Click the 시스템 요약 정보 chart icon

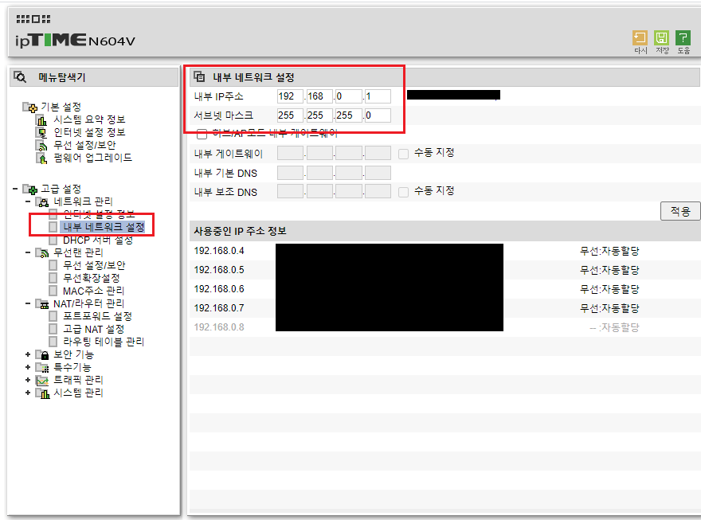41,119
